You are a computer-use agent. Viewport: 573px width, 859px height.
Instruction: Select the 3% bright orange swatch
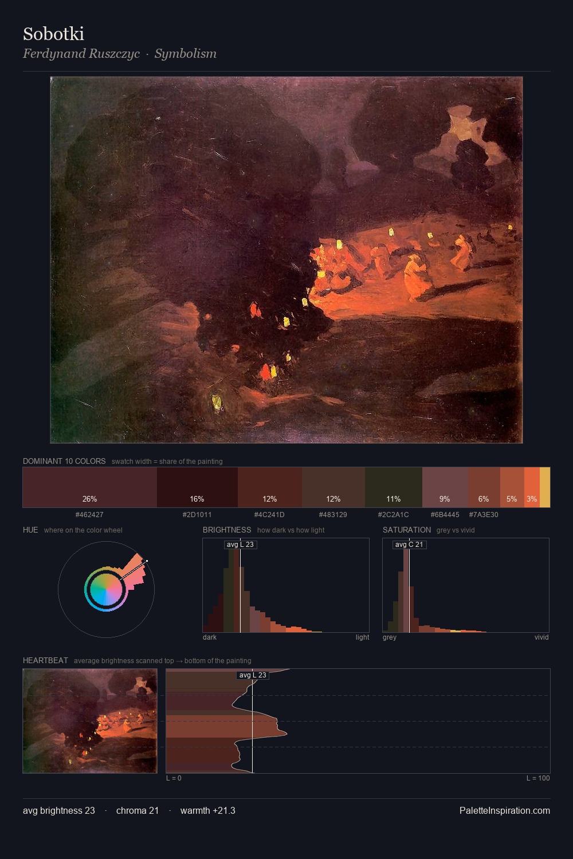[532, 487]
